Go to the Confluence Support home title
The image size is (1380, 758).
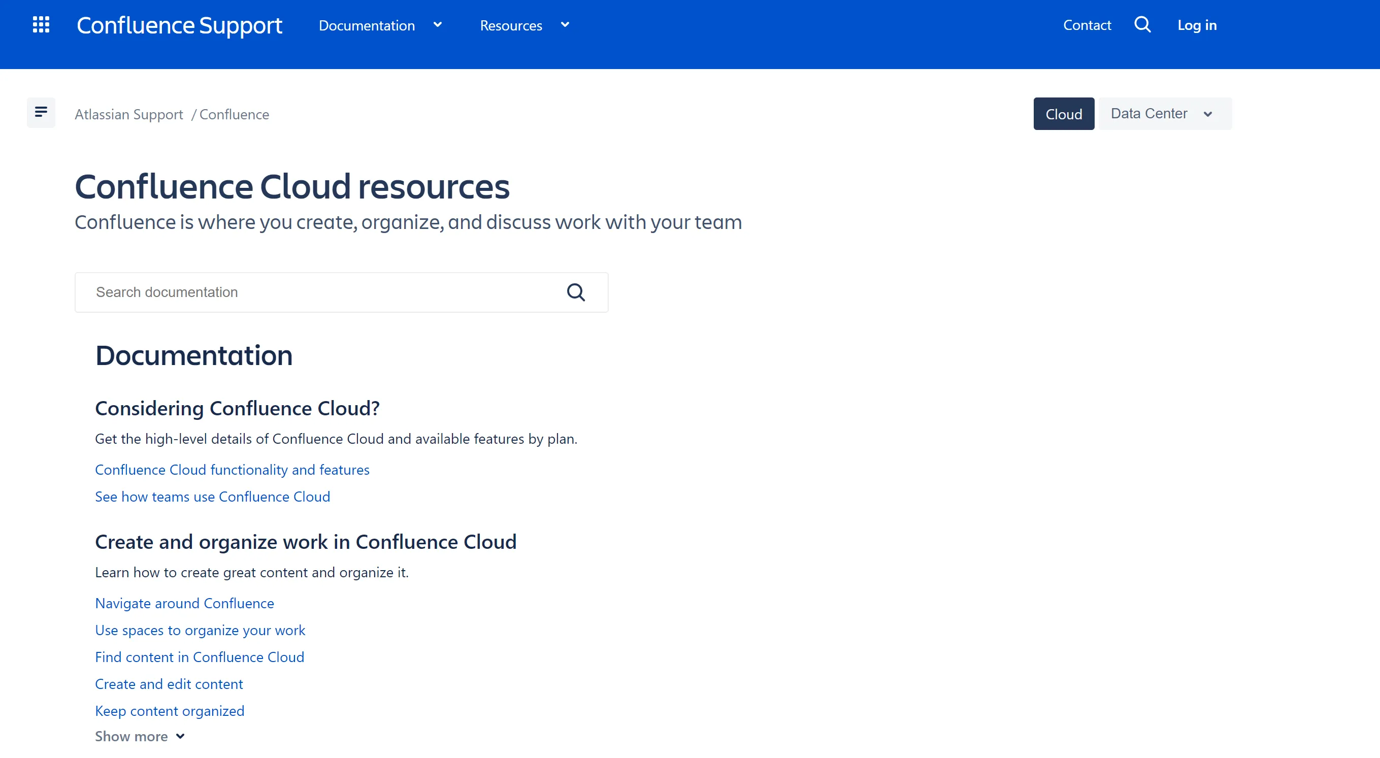click(x=179, y=25)
